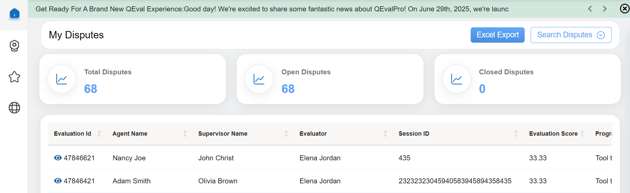Show next announcement with right arrow
The height and width of the screenshot is (193, 630).
(x=605, y=9)
